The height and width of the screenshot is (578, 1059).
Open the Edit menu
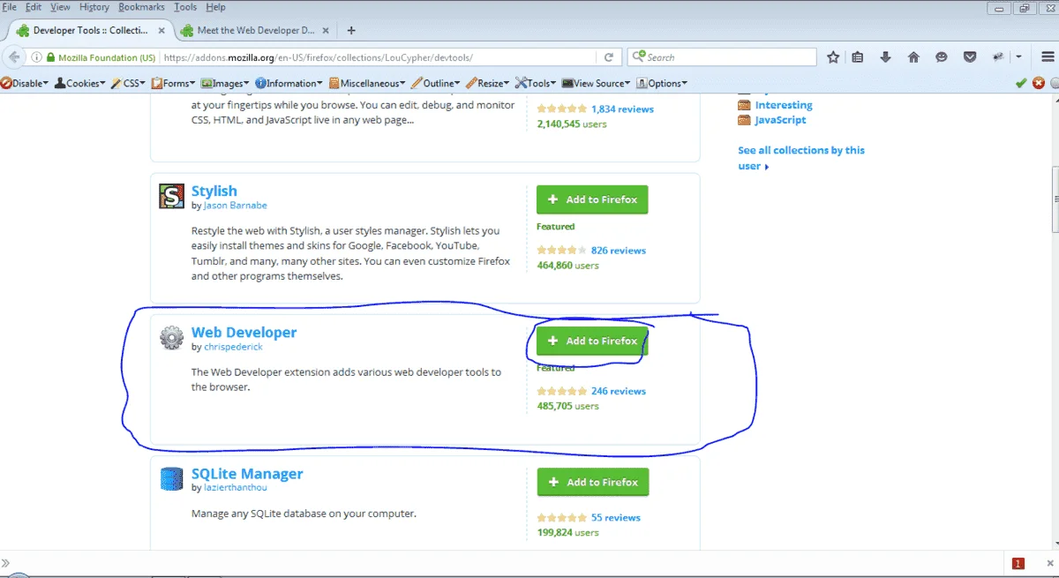click(x=34, y=7)
